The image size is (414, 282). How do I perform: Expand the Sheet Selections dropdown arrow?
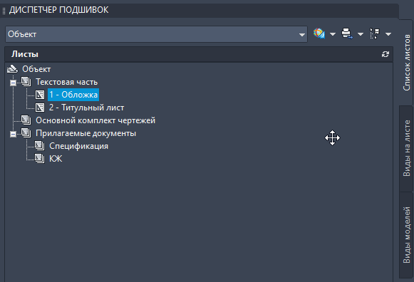[388, 34]
